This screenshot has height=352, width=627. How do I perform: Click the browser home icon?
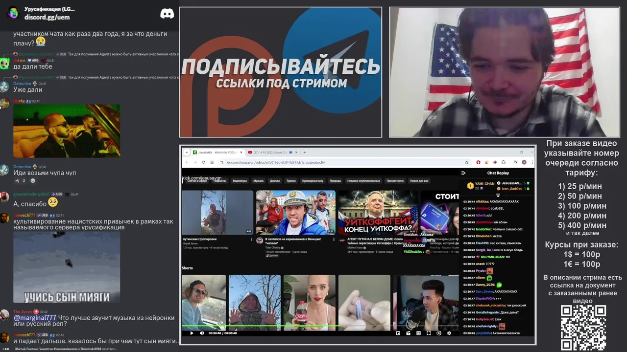[x=212, y=162]
